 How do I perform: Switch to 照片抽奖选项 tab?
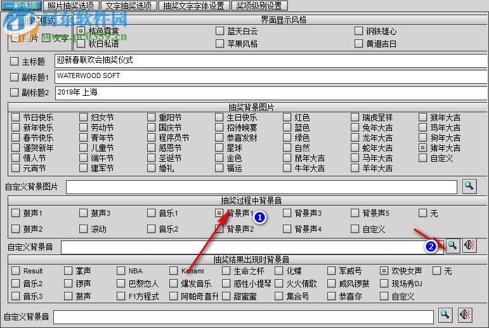(x=70, y=6)
